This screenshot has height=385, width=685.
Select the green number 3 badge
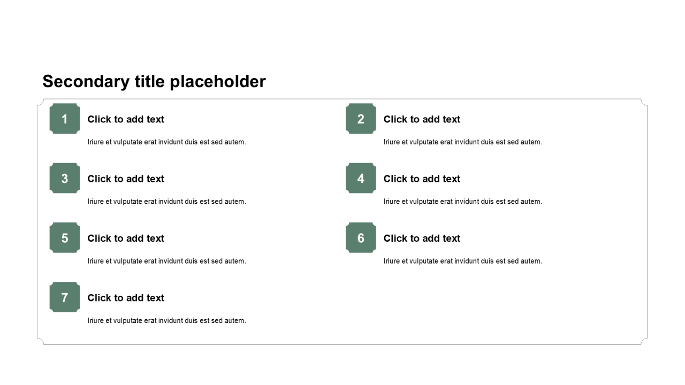pyautogui.click(x=65, y=178)
